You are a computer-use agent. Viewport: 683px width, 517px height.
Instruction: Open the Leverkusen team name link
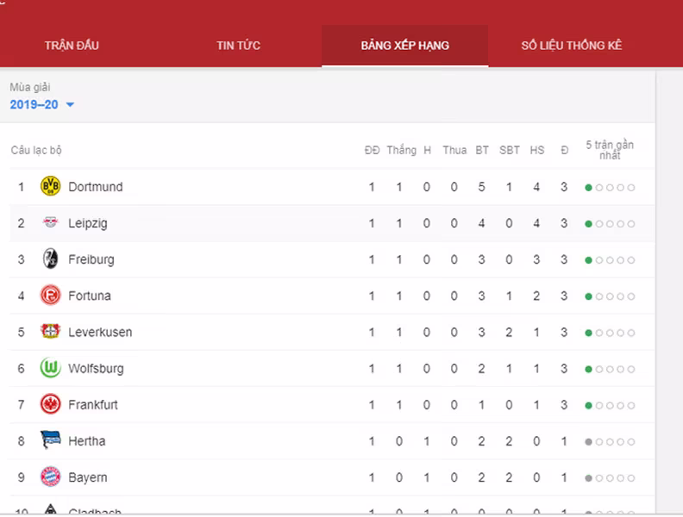point(100,332)
